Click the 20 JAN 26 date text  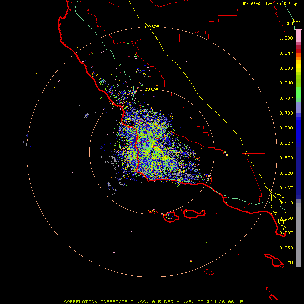(211, 302)
